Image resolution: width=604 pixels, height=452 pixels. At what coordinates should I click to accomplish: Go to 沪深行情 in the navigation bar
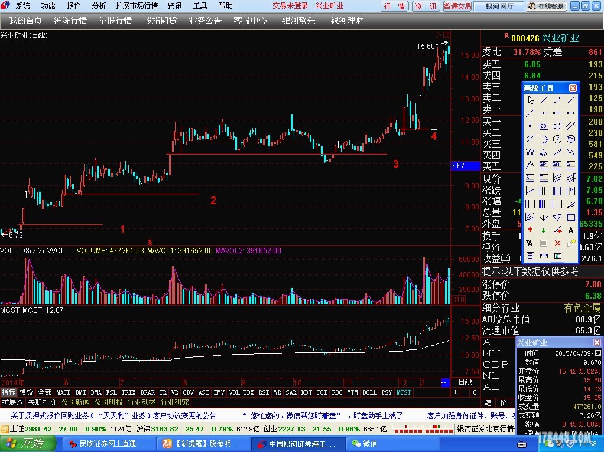click(x=70, y=21)
